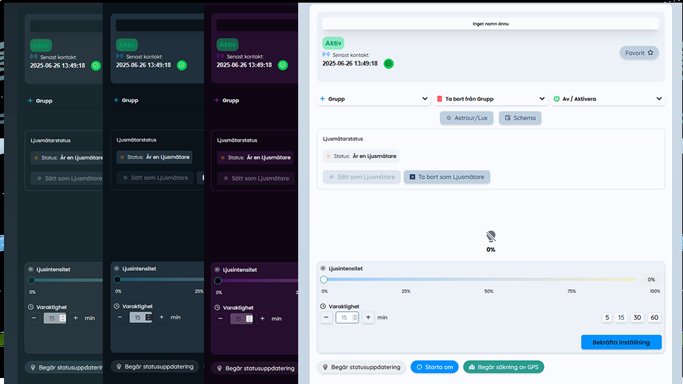Toggle the Aktiv status badge in the light panel
Screen dimensions: 683x384
pyautogui.click(x=333, y=43)
